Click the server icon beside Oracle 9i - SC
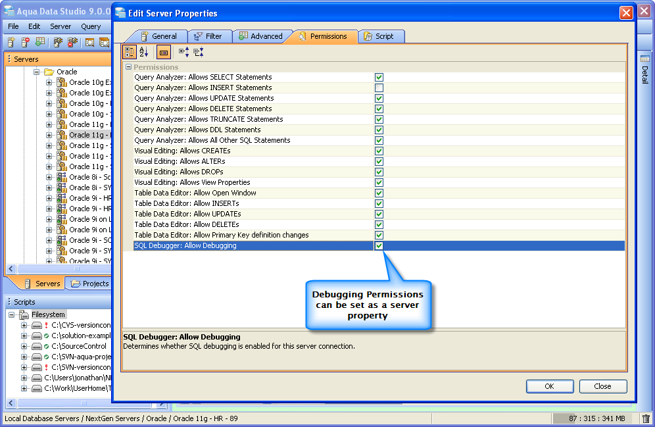 pos(62,240)
